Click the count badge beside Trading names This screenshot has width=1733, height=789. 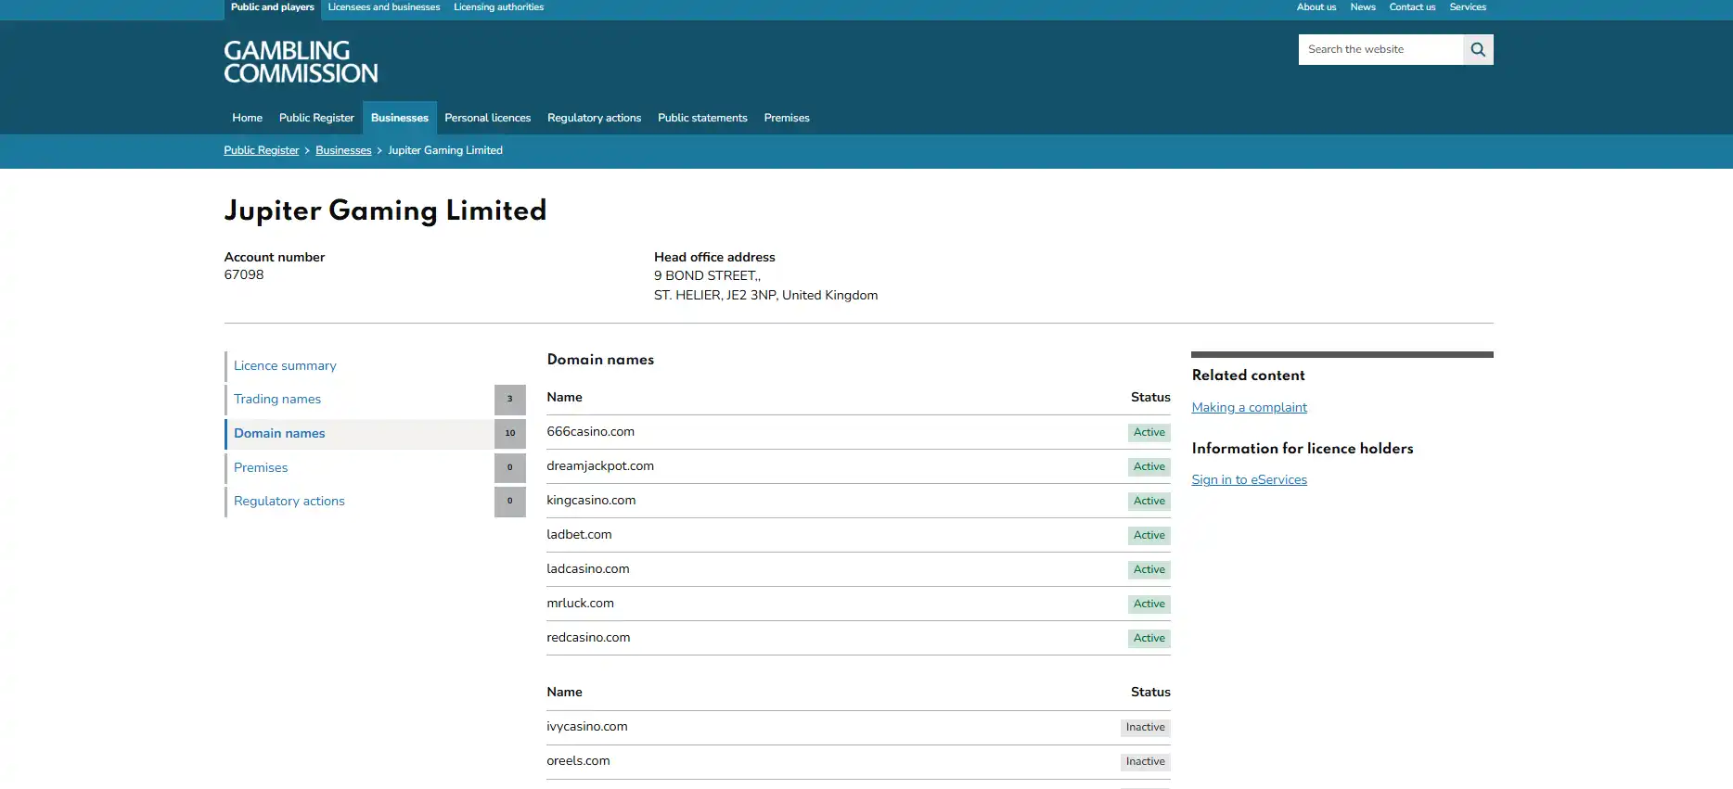[x=509, y=400]
